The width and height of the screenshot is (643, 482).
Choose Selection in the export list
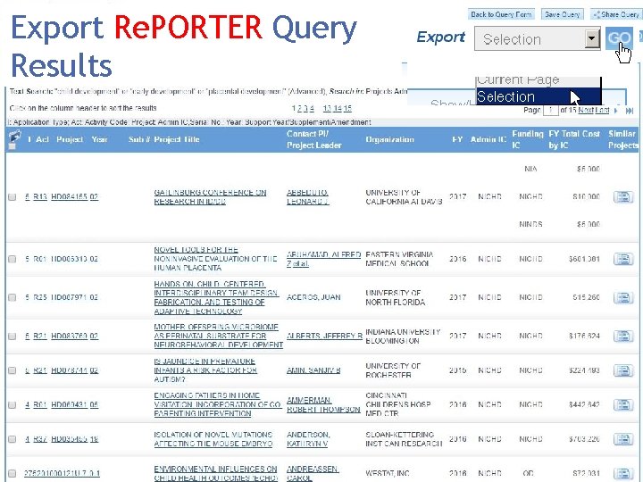click(x=538, y=96)
